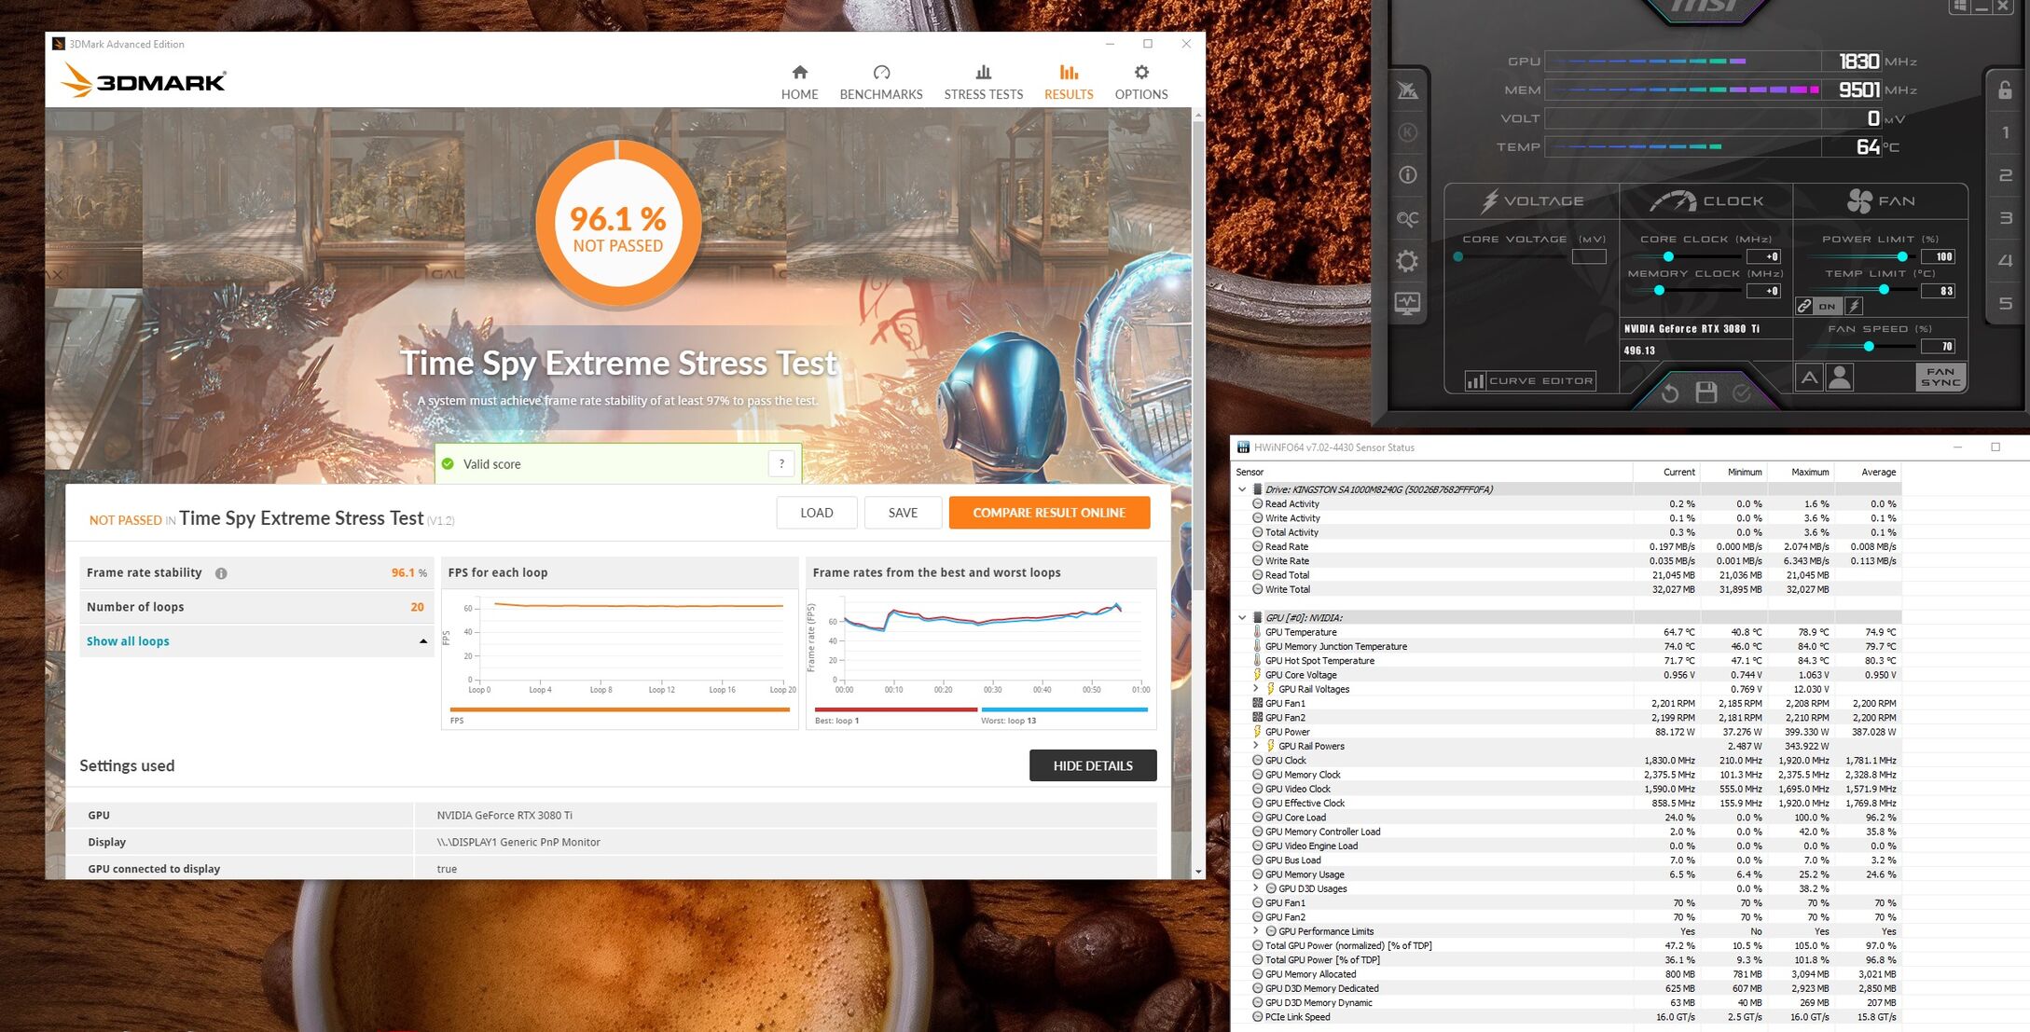Expand GPU Rail Powers in HWiNFO

pos(1255,746)
